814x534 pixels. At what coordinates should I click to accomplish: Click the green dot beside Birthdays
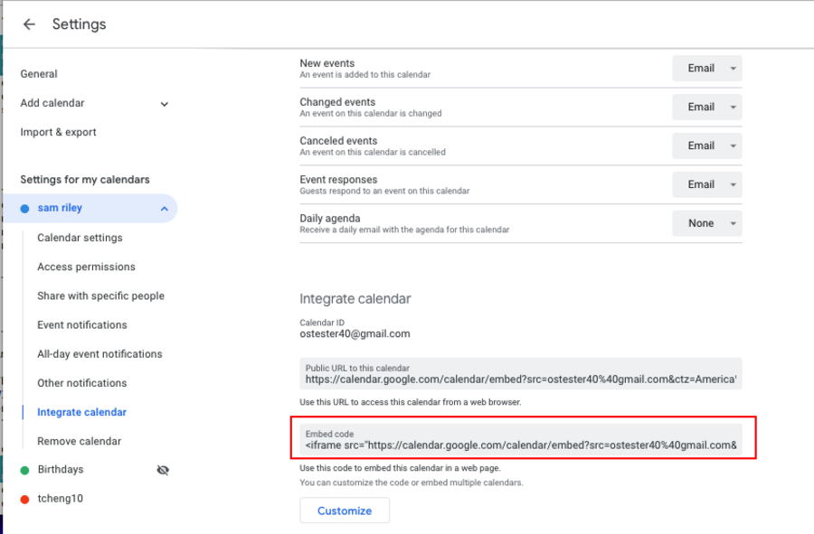pos(25,470)
